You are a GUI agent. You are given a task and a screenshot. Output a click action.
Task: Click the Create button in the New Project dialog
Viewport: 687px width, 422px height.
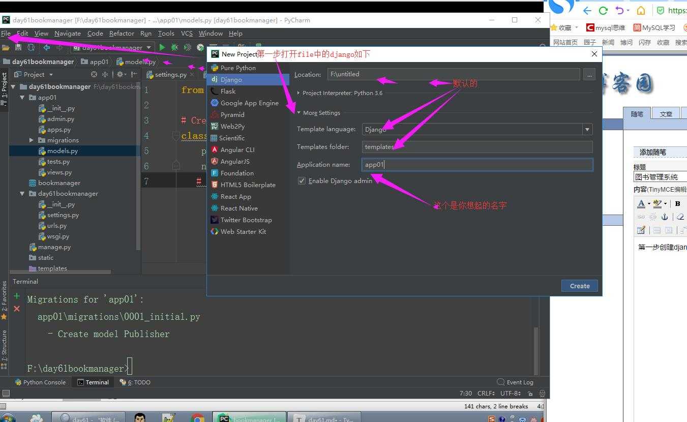click(580, 286)
